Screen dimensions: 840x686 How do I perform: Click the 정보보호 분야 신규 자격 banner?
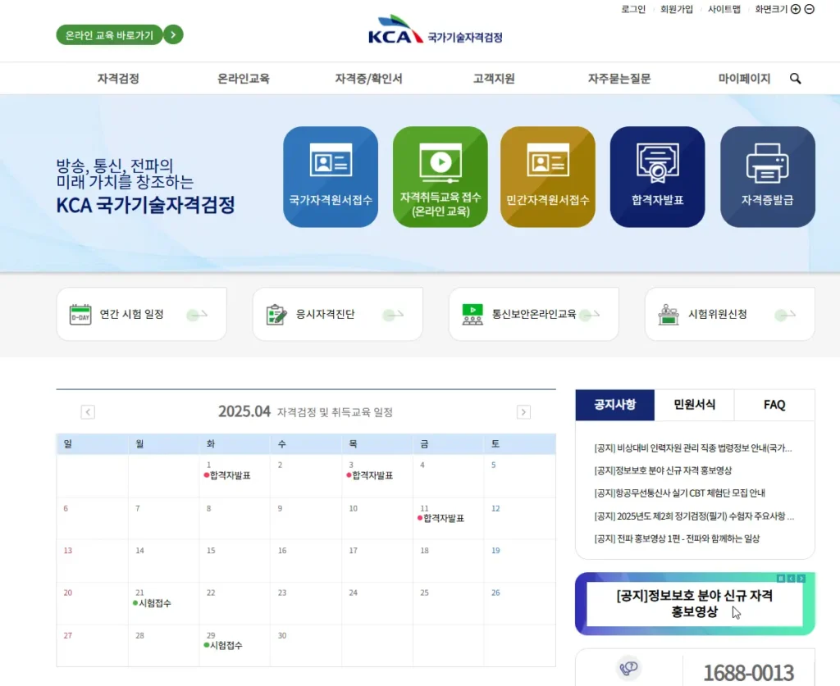tap(695, 603)
